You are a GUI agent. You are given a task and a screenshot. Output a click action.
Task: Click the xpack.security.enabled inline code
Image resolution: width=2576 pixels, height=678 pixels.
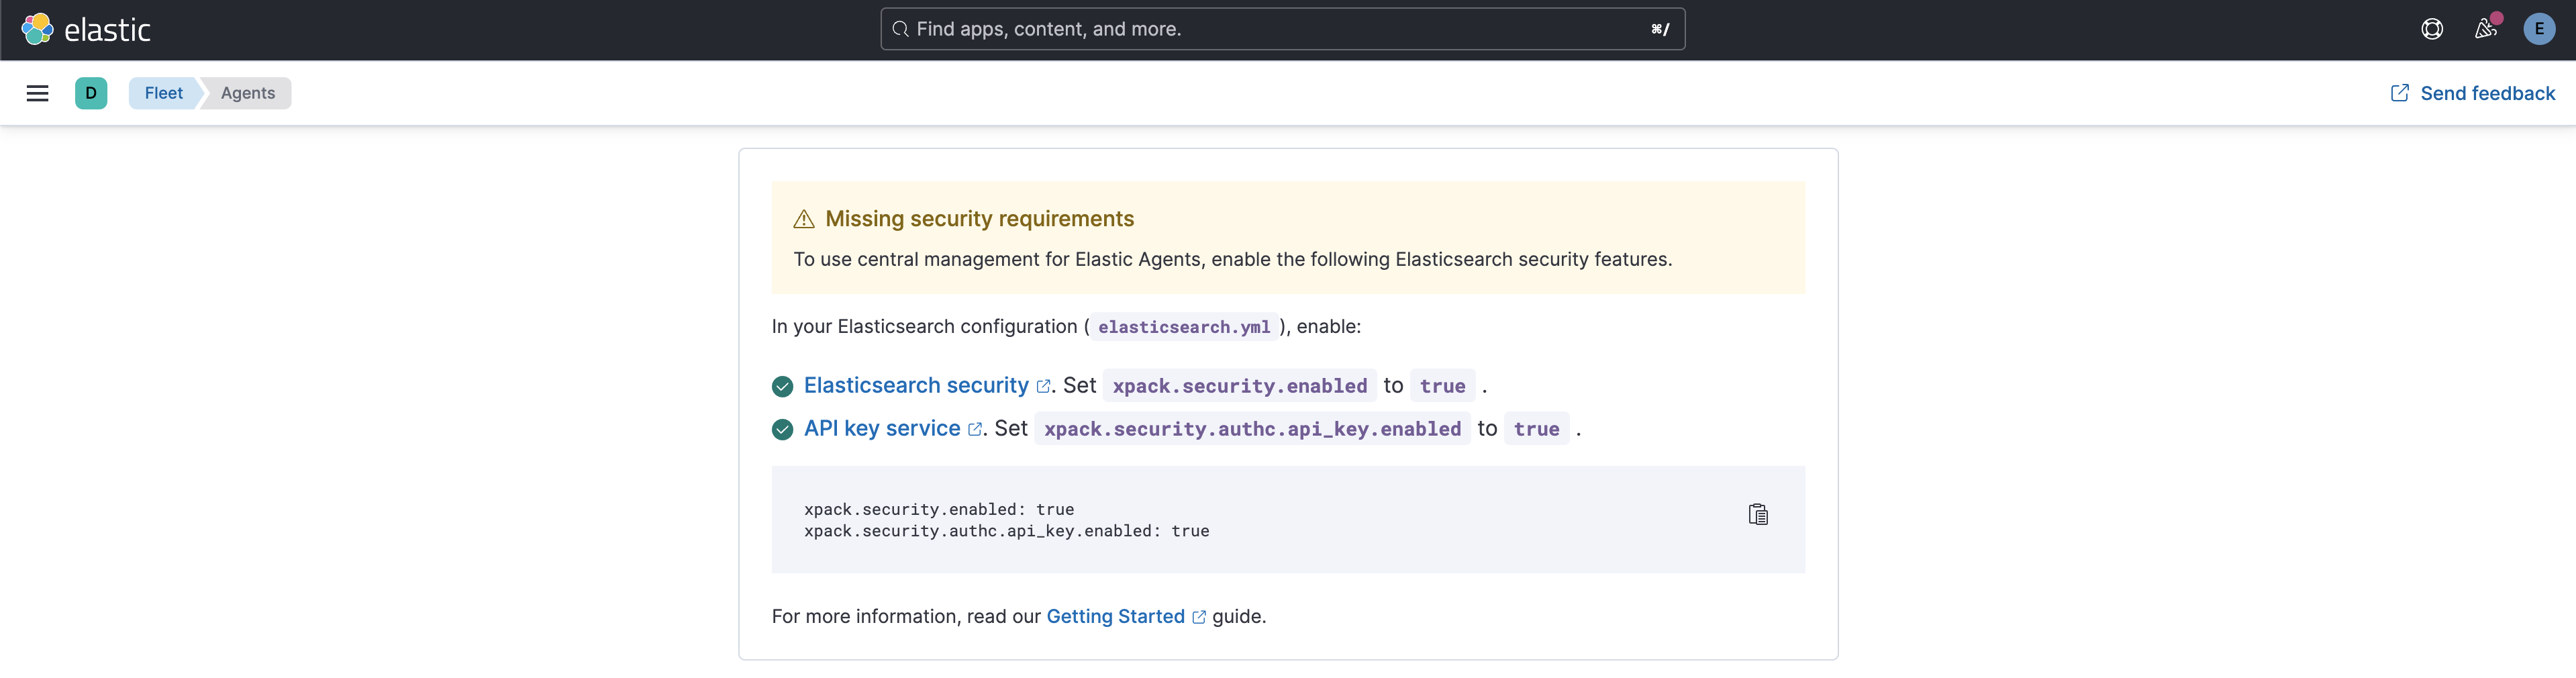point(1239,386)
